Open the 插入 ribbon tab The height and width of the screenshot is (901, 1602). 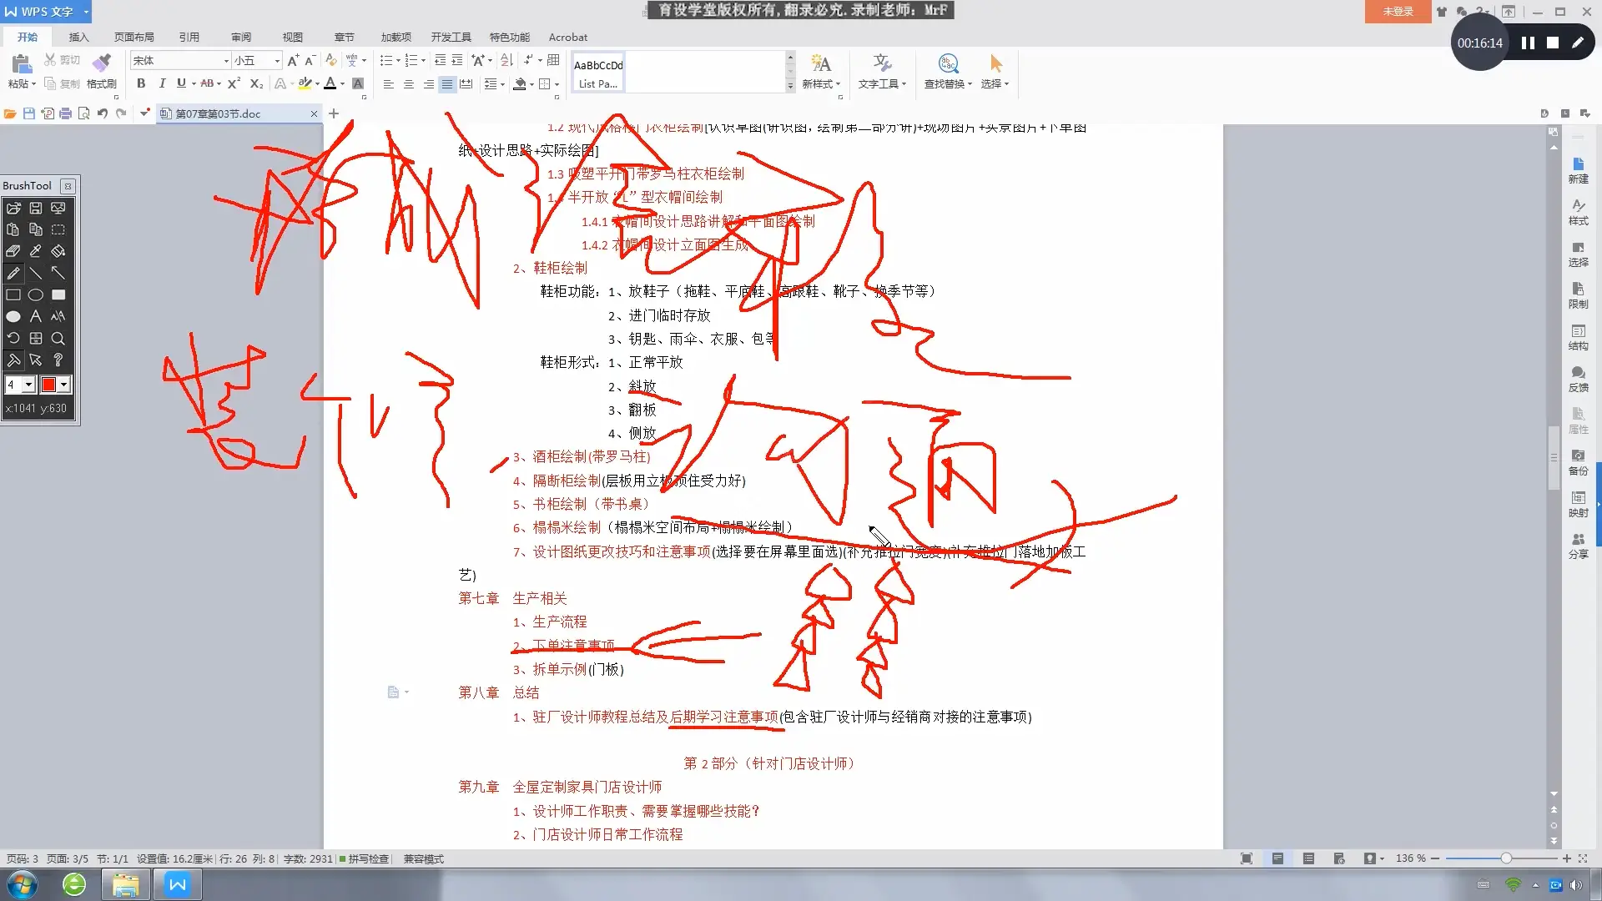pos(78,37)
